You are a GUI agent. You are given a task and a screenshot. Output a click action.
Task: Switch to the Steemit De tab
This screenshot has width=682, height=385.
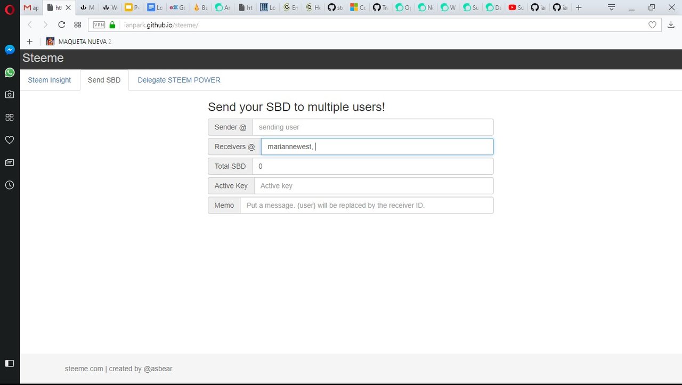click(494, 7)
